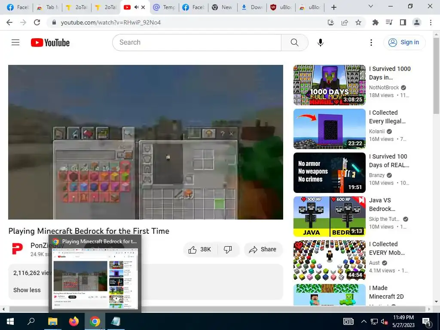440x330 pixels.
Task: Click install app icon in address bar
Action: coord(330,22)
